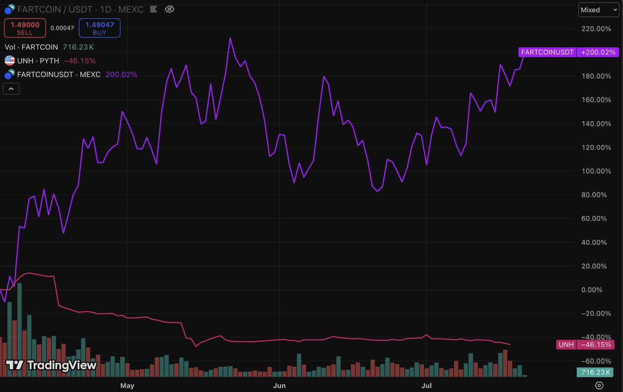The height and width of the screenshot is (392, 623).
Task: Collapse the legend with the chevron-up button
Action: 11,89
